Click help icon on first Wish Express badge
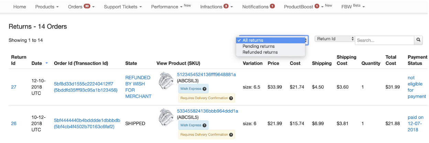 (205, 89)
